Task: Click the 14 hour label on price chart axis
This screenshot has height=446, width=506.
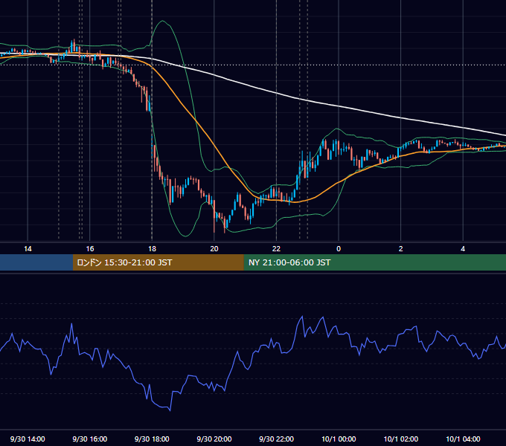Action: [28, 249]
